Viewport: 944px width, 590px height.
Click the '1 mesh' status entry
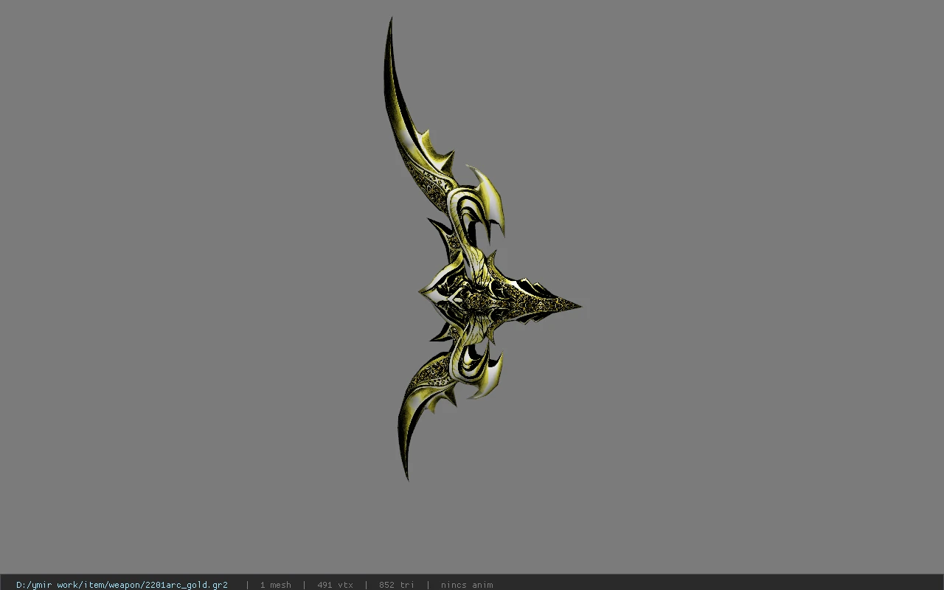(x=275, y=585)
